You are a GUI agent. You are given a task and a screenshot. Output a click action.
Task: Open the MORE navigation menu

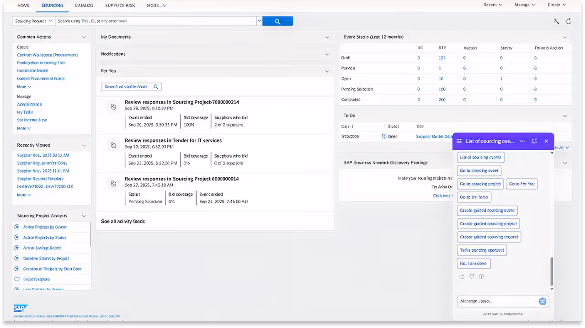point(156,5)
